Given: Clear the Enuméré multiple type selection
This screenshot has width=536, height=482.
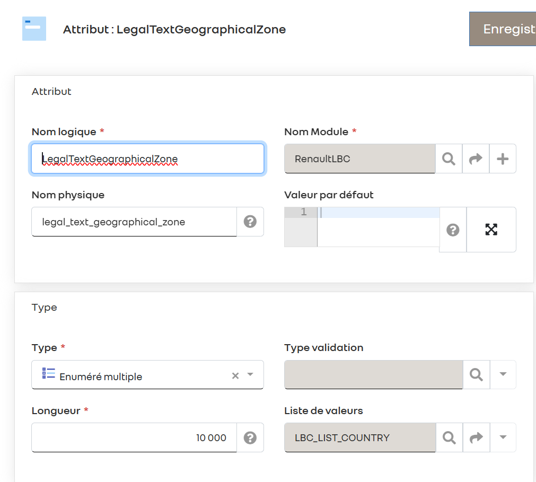Looking at the screenshot, I should pos(235,375).
